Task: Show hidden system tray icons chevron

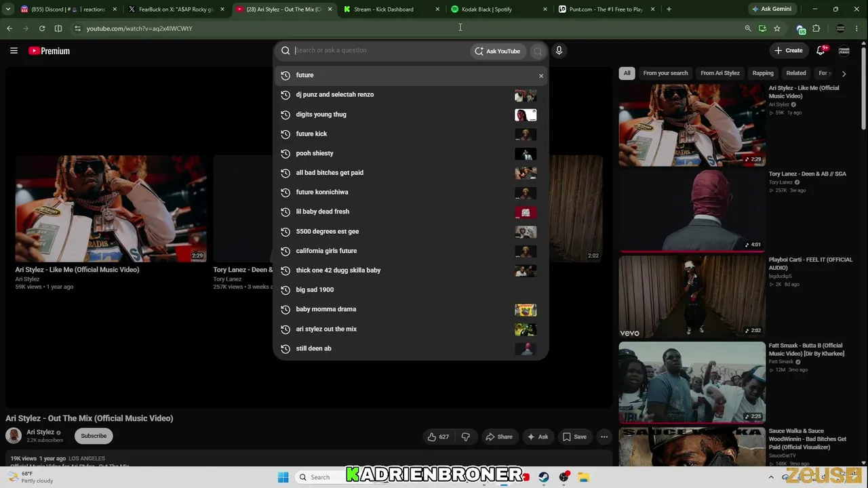Action: [x=771, y=477]
